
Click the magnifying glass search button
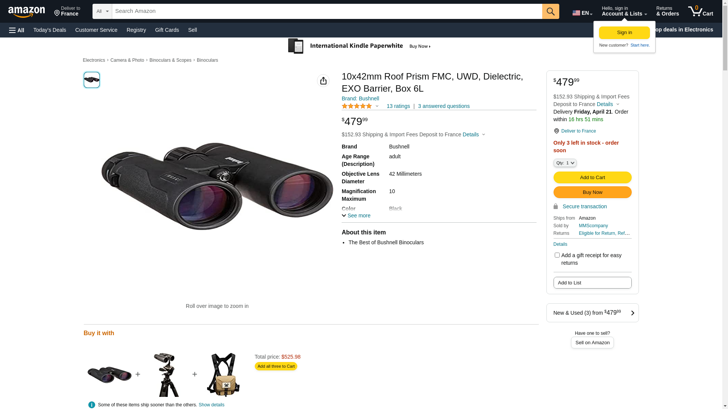[551, 11]
